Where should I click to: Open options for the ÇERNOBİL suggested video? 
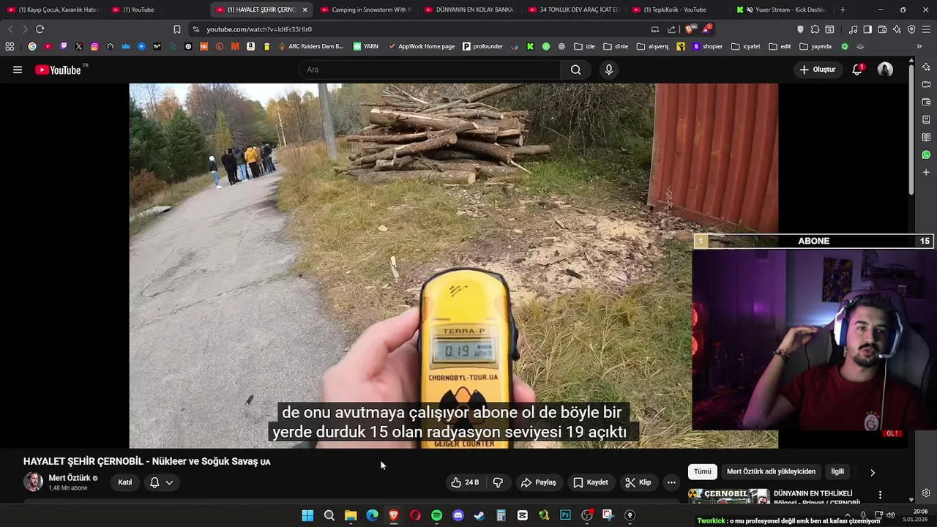(x=880, y=495)
